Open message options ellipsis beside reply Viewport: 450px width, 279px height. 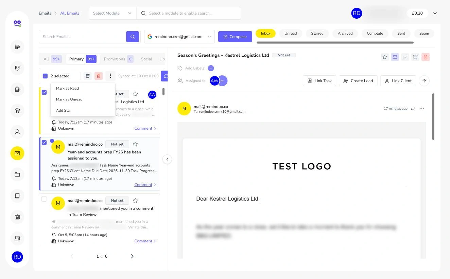pyautogui.click(x=422, y=109)
